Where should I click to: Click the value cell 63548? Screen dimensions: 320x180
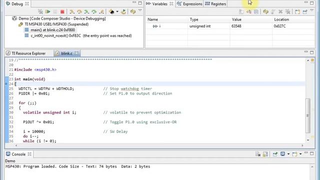[236, 26]
